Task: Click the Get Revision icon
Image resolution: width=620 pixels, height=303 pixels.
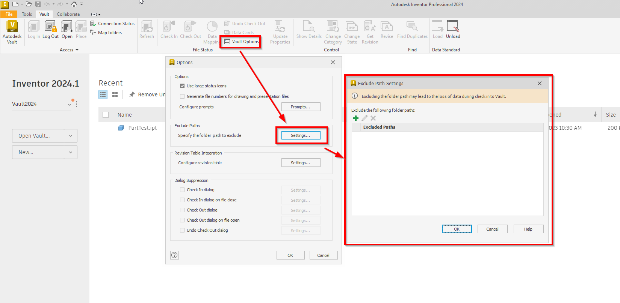Action: tap(370, 32)
